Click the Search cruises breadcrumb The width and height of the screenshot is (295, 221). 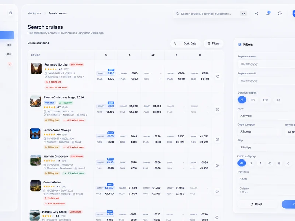pos(58,13)
